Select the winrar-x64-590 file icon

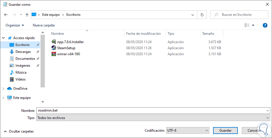54,54
